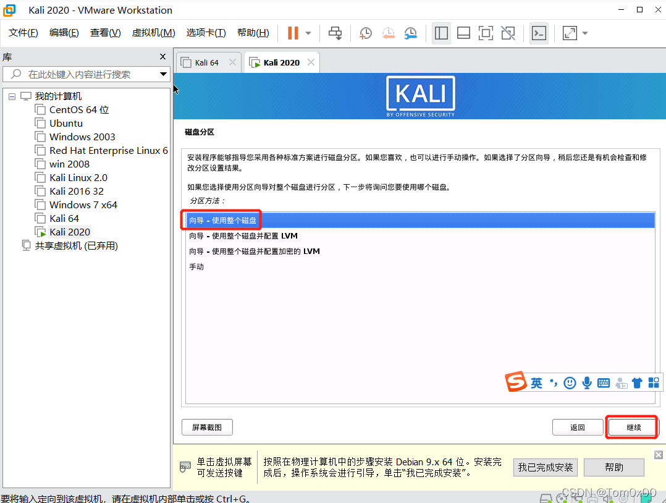
Task: Select Red Hat Enterprise Linux 6 VM
Action: pos(108,151)
